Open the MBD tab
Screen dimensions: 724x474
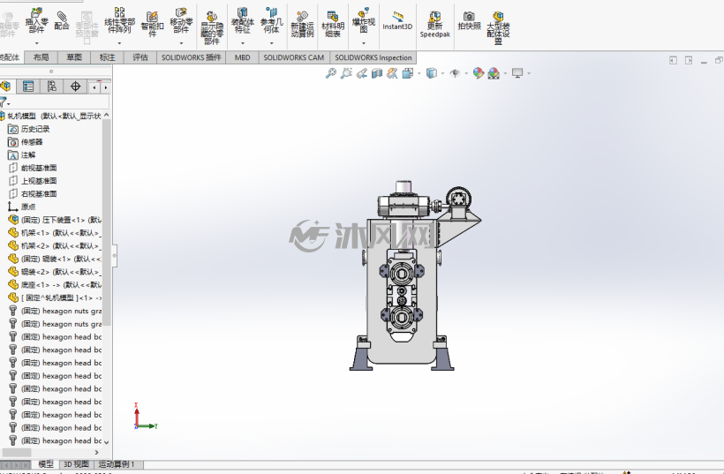(242, 57)
